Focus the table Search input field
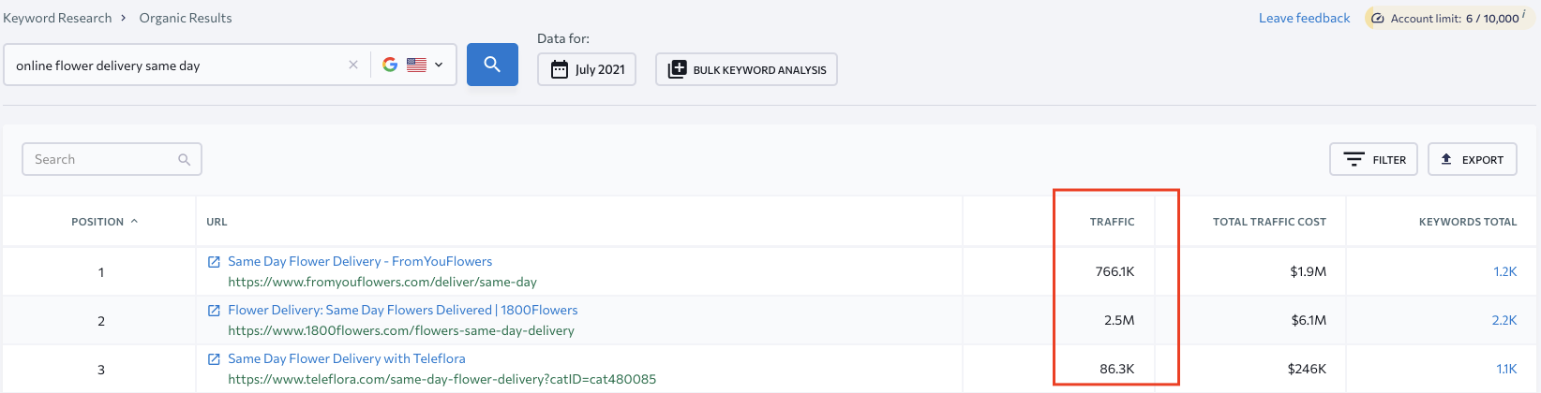Viewport: 1541px width, 393px height. (112, 159)
